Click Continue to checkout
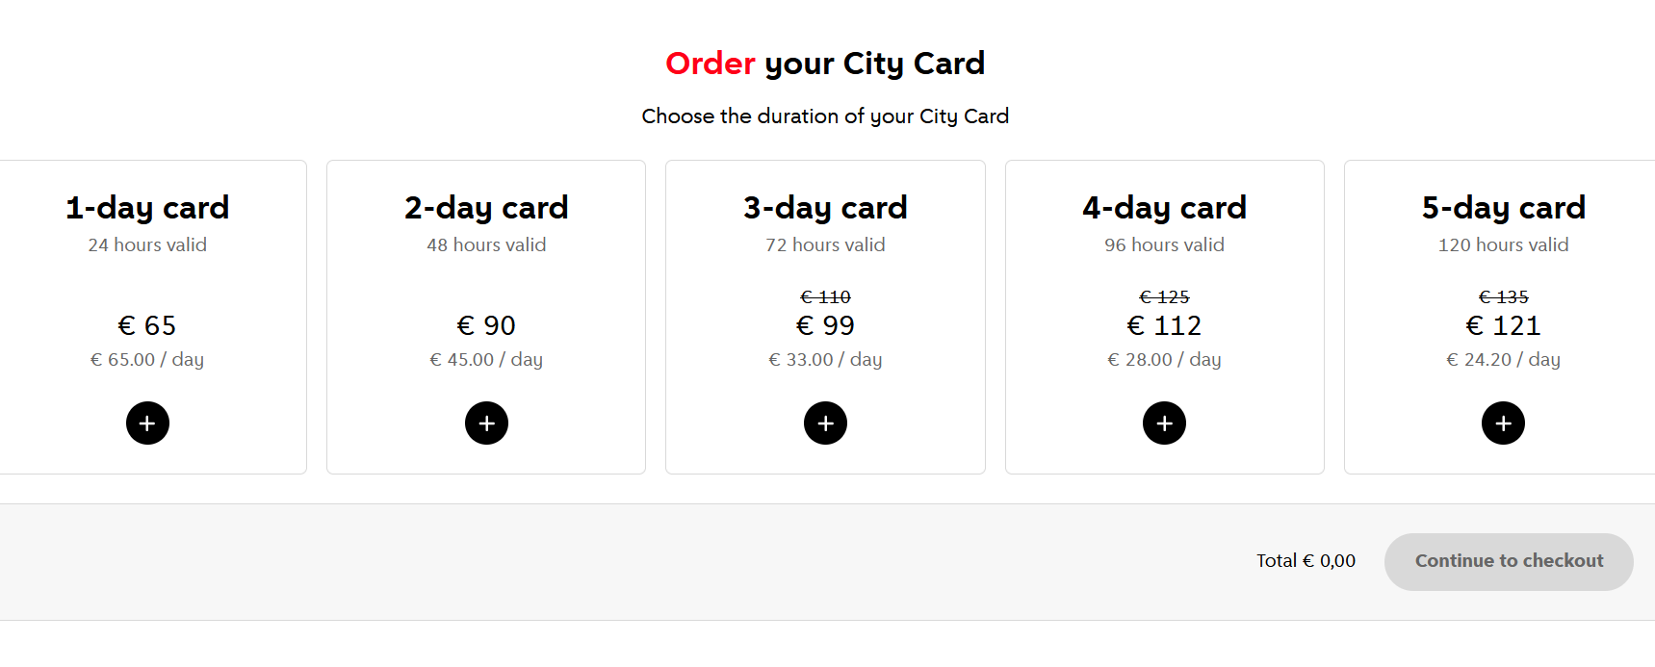This screenshot has width=1655, height=667. tap(1508, 561)
